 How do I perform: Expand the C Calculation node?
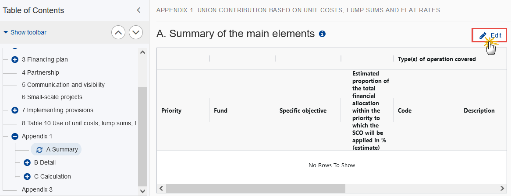[x=27, y=176]
